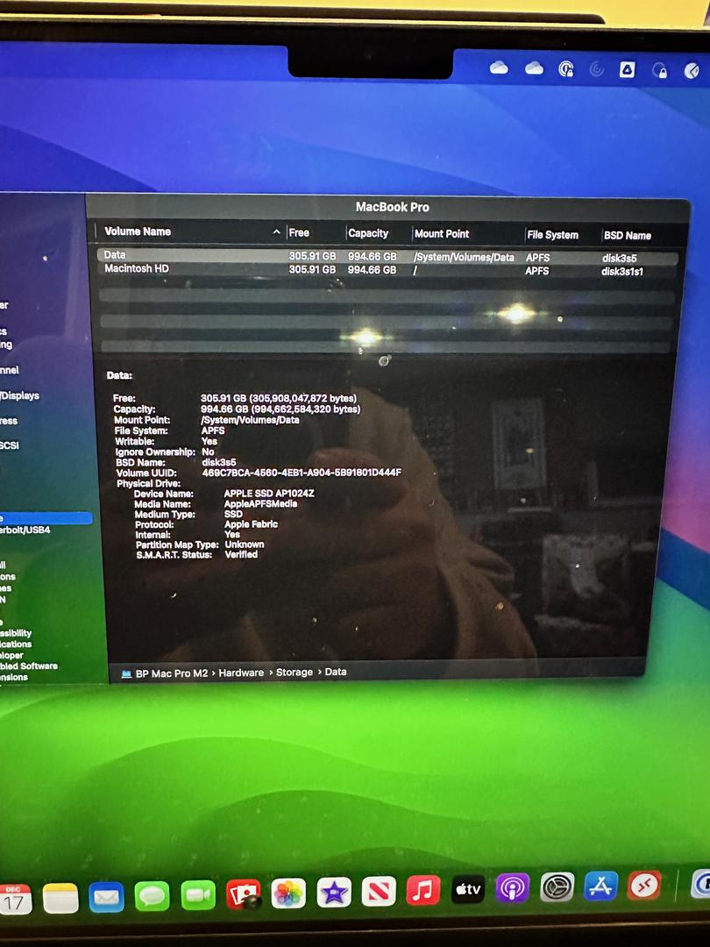Select the Macintosh HD volume row
The image size is (710, 947).
click(387, 270)
